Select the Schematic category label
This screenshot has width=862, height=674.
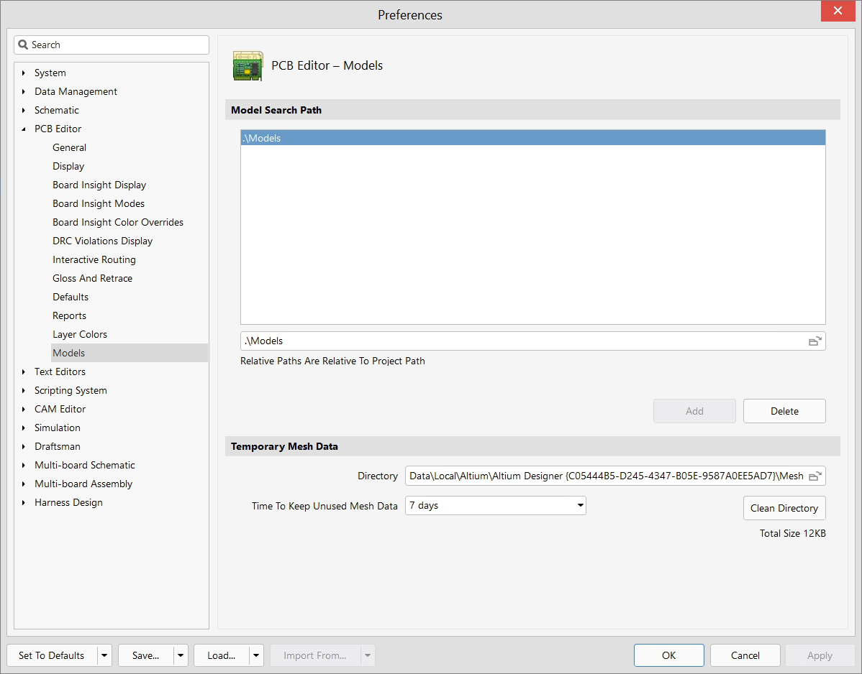[x=57, y=111]
